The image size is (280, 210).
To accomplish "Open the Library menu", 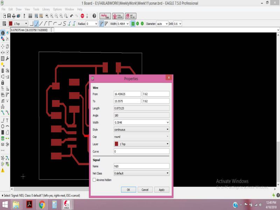I will pyautogui.click(x=46, y=9).
